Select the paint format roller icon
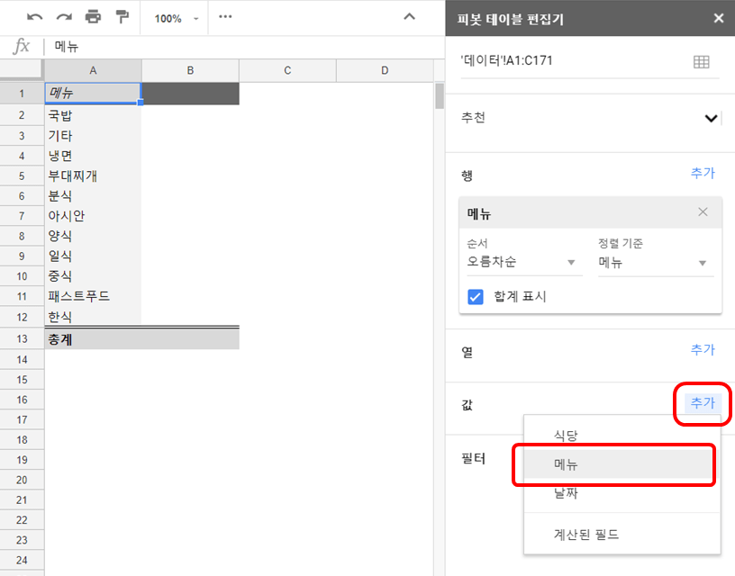The width and height of the screenshot is (735, 576). coord(122,17)
